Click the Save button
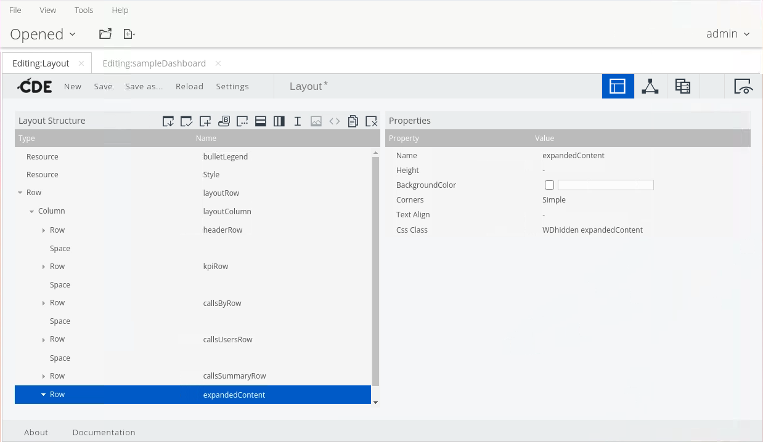The image size is (763, 442). tap(104, 86)
